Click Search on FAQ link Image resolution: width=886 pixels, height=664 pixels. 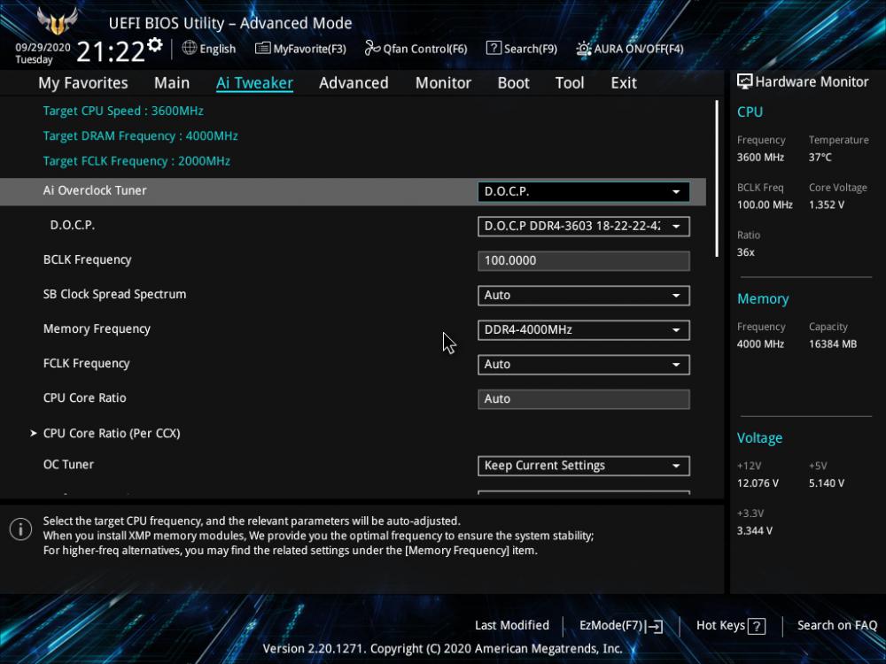click(x=837, y=625)
